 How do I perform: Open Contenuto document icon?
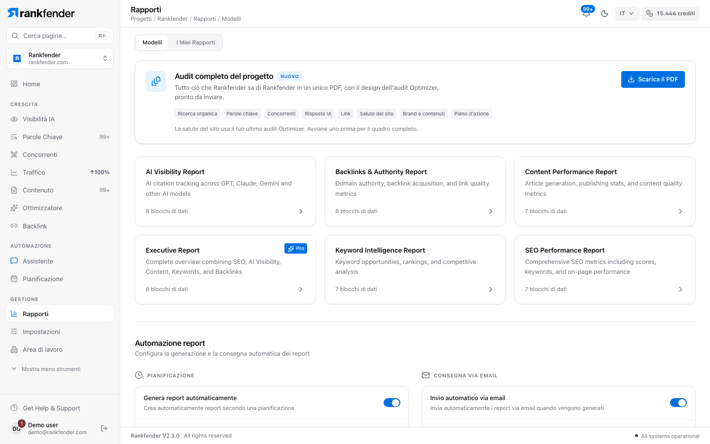pyautogui.click(x=14, y=190)
